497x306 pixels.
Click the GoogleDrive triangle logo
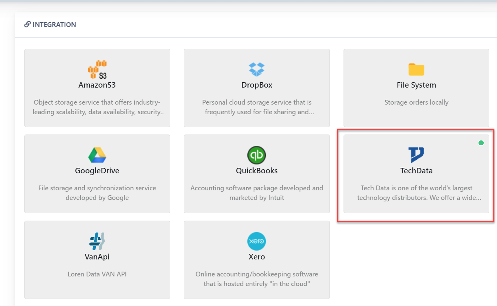pos(97,155)
